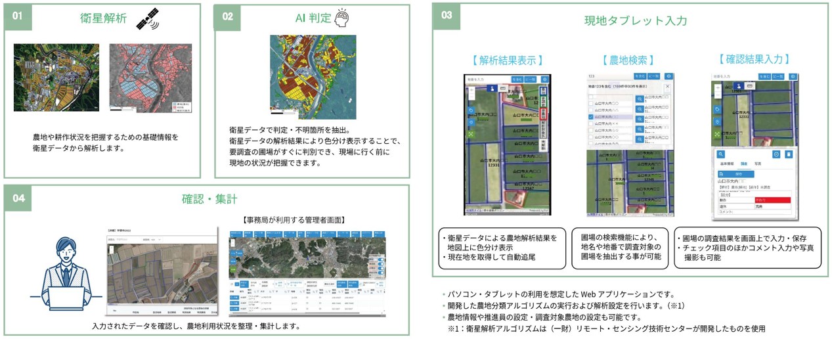
Task: Uncheck the selected 山口市大内 checkbox in list
Action: (591, 118)
